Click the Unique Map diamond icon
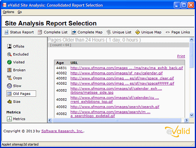 coord(138,32)
